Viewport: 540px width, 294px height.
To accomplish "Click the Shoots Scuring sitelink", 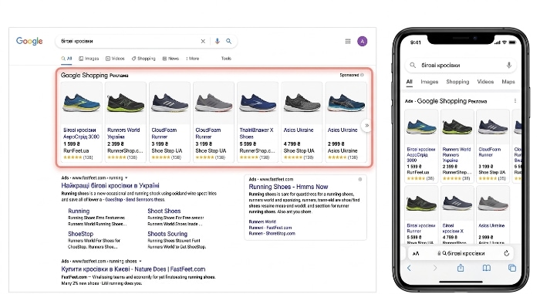I will tap(167, 234).
